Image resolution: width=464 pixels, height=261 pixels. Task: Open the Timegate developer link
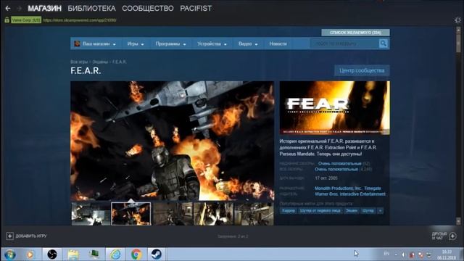[x=372, y=188]
